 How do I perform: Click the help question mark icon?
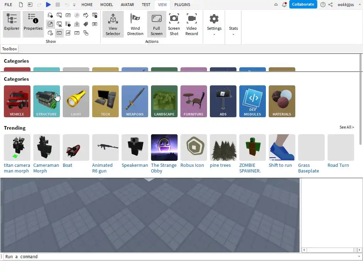tap(323, 5)
